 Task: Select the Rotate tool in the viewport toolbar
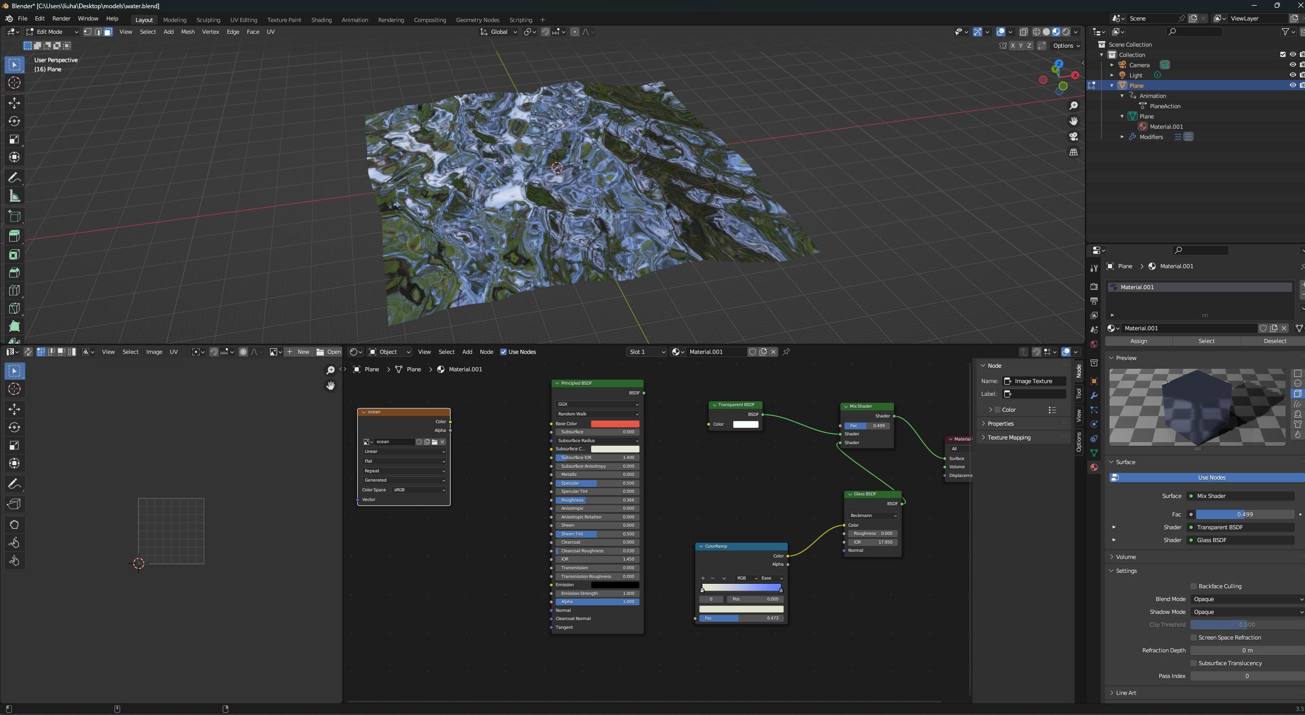[x=14, y=122]
